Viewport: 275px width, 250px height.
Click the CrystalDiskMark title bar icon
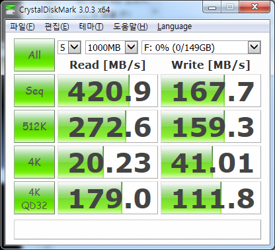pos(11,9)
